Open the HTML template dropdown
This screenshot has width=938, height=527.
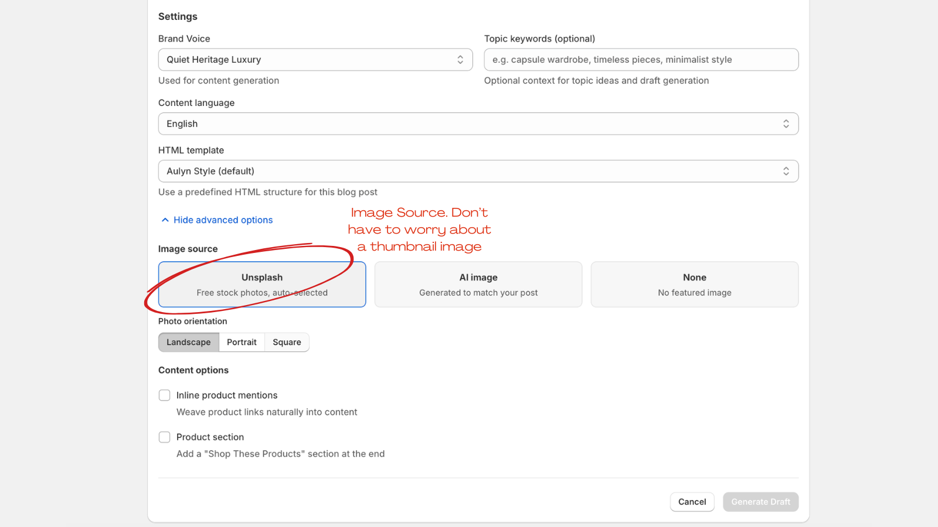[478, 170]
